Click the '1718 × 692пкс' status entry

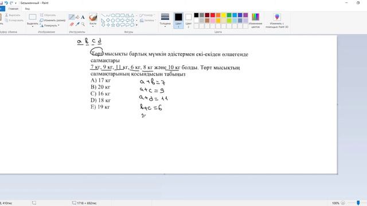point(84,203)
